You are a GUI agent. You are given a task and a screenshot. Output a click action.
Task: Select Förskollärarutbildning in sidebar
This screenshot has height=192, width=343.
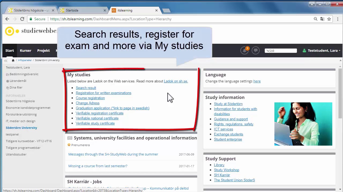tap(21, 114)
